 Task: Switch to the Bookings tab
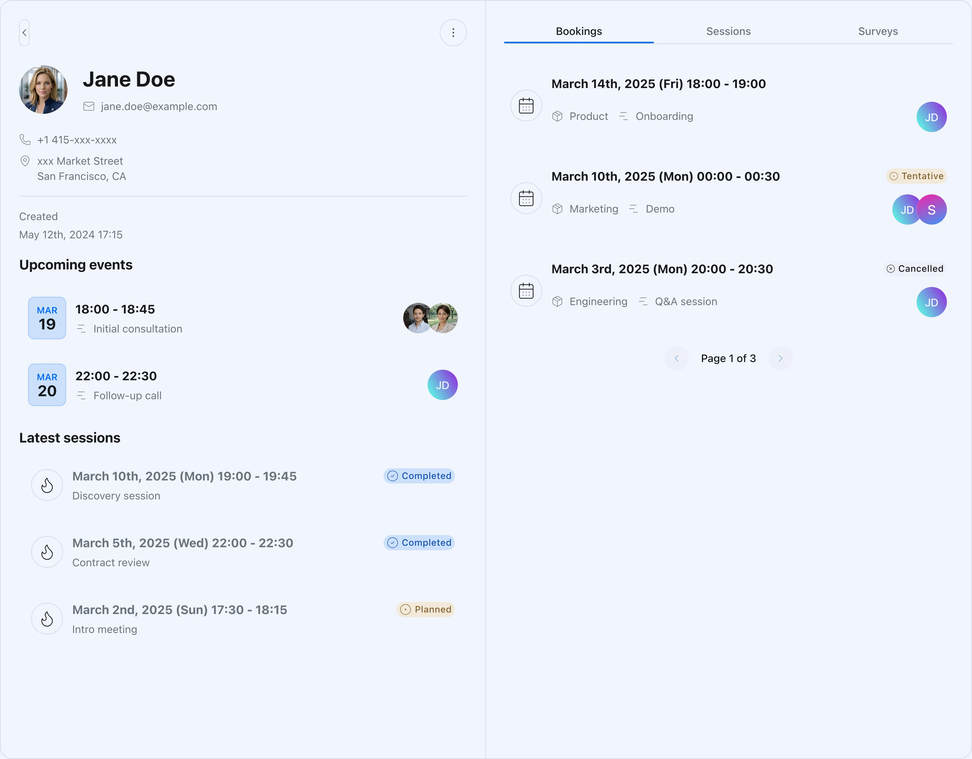579,31
